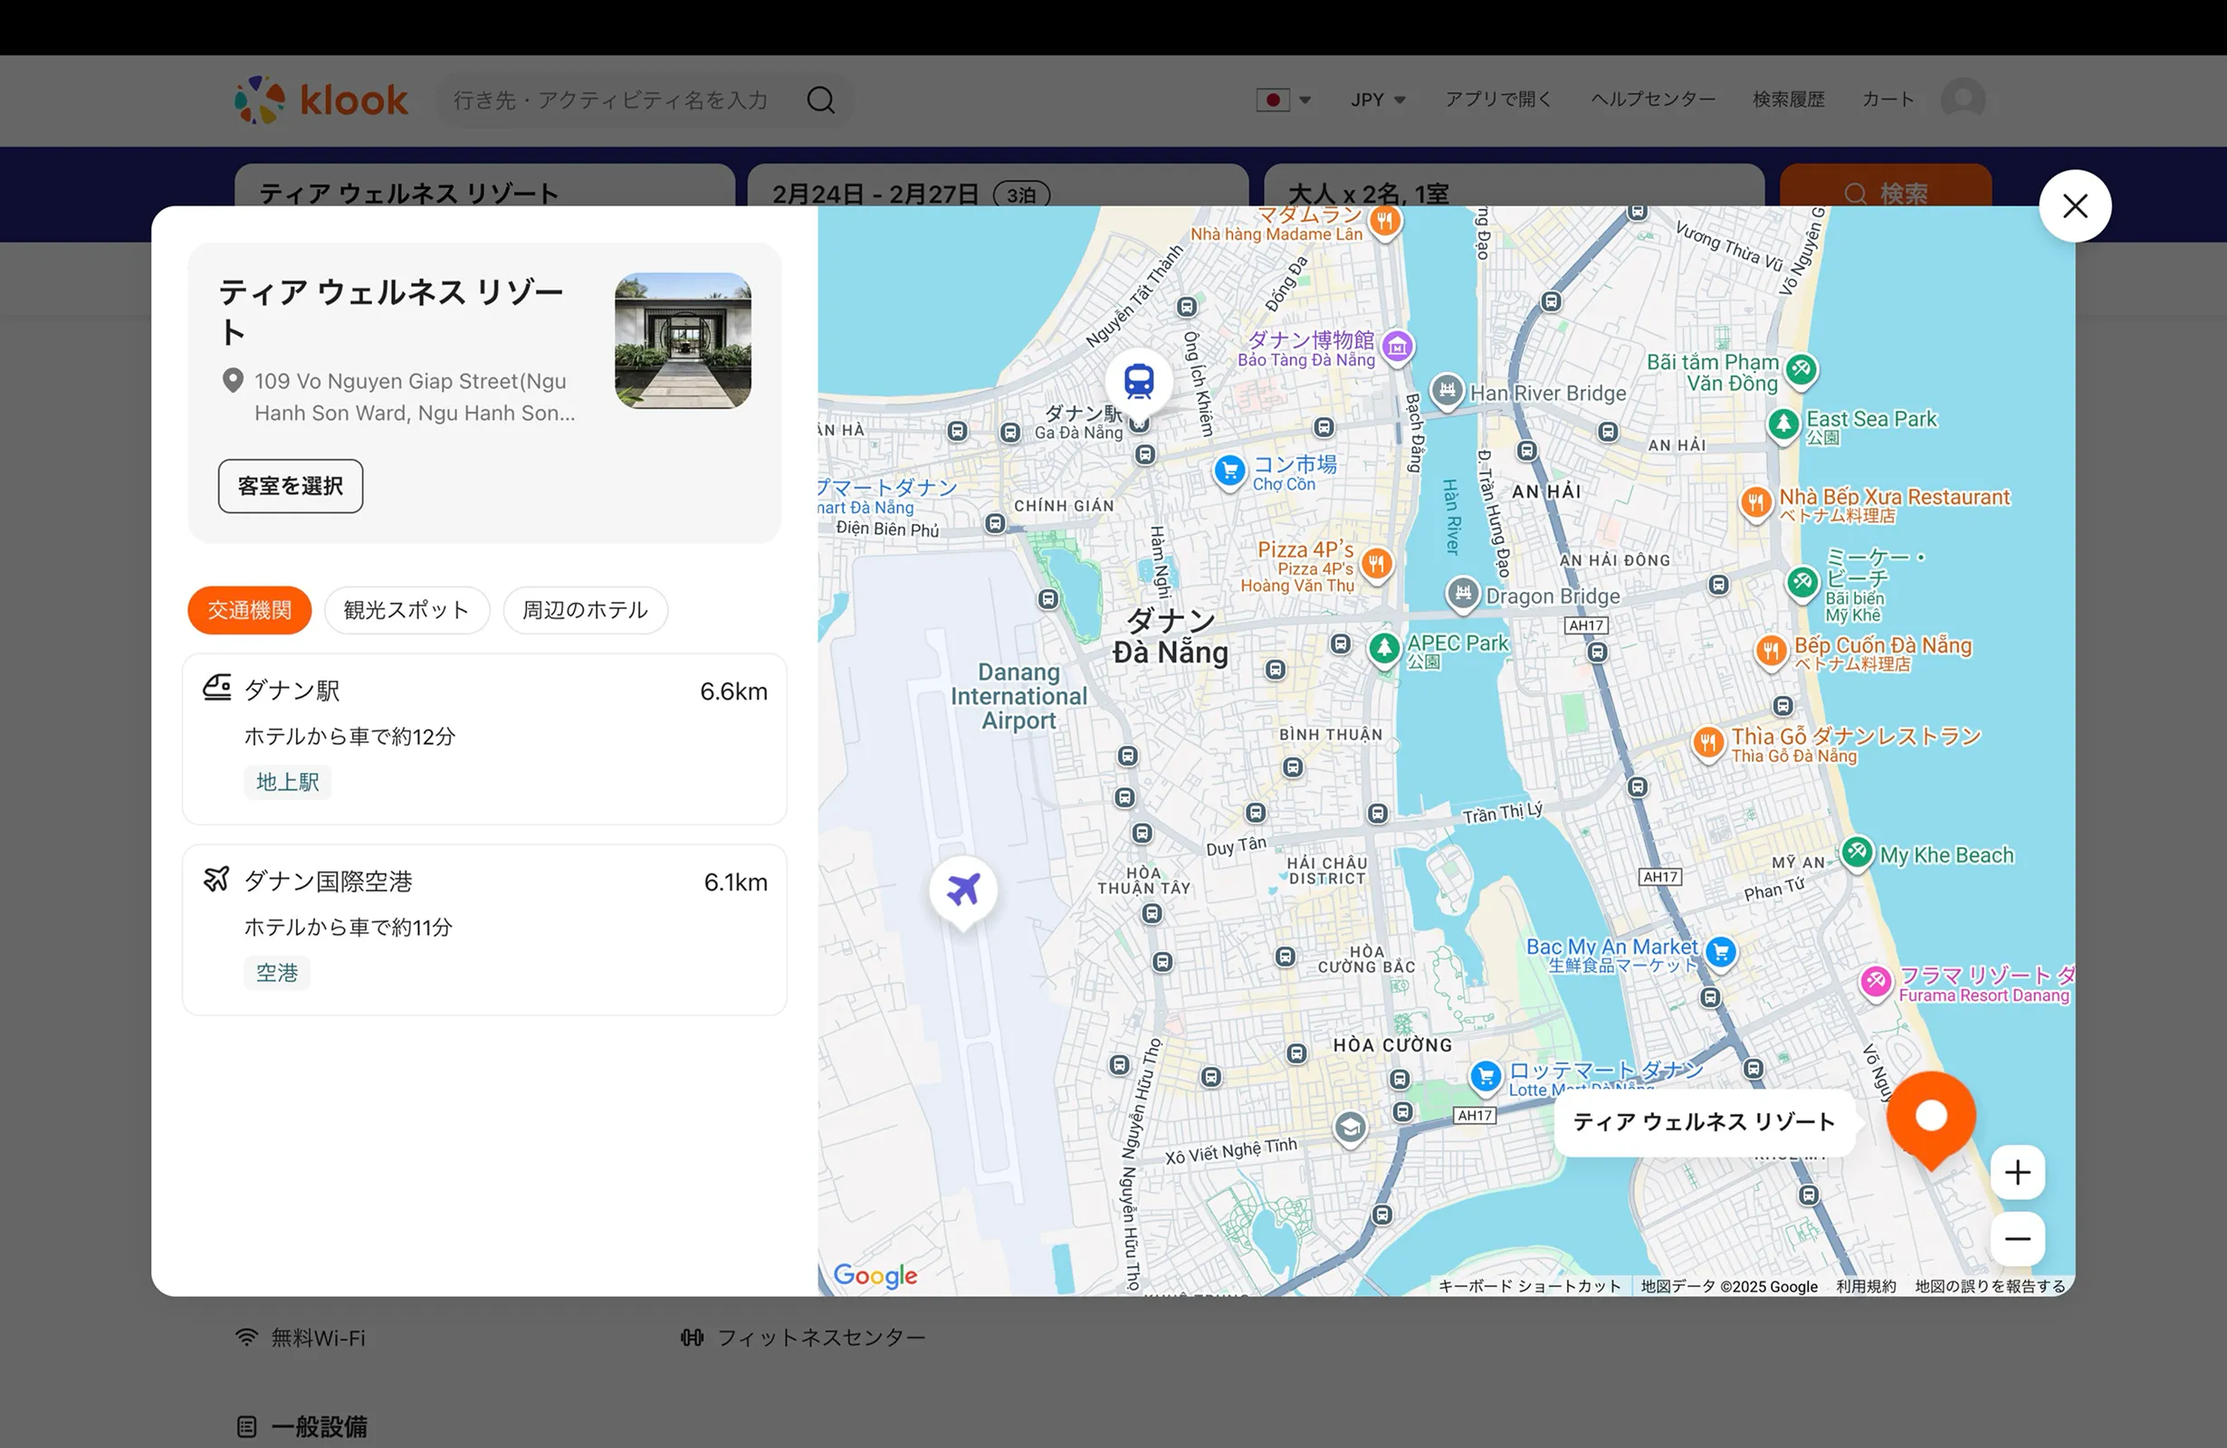Click the Klook logo in header

pyautogui.click(x=321, y=100)
